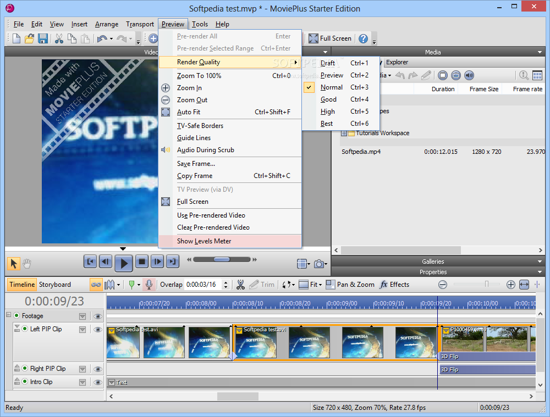Click the Split scissors icon in the timeline toolbar

[x=240, y=285]
